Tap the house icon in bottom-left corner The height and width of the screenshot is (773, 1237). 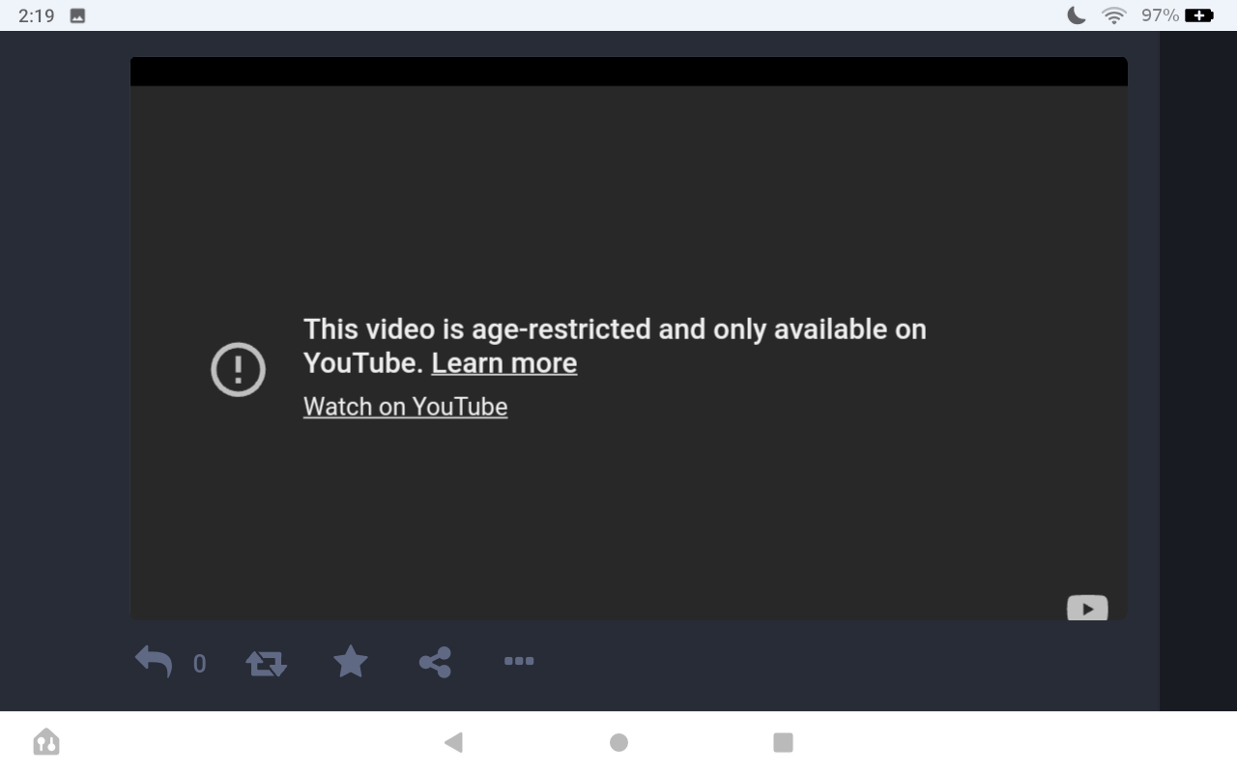click(46, 742)
